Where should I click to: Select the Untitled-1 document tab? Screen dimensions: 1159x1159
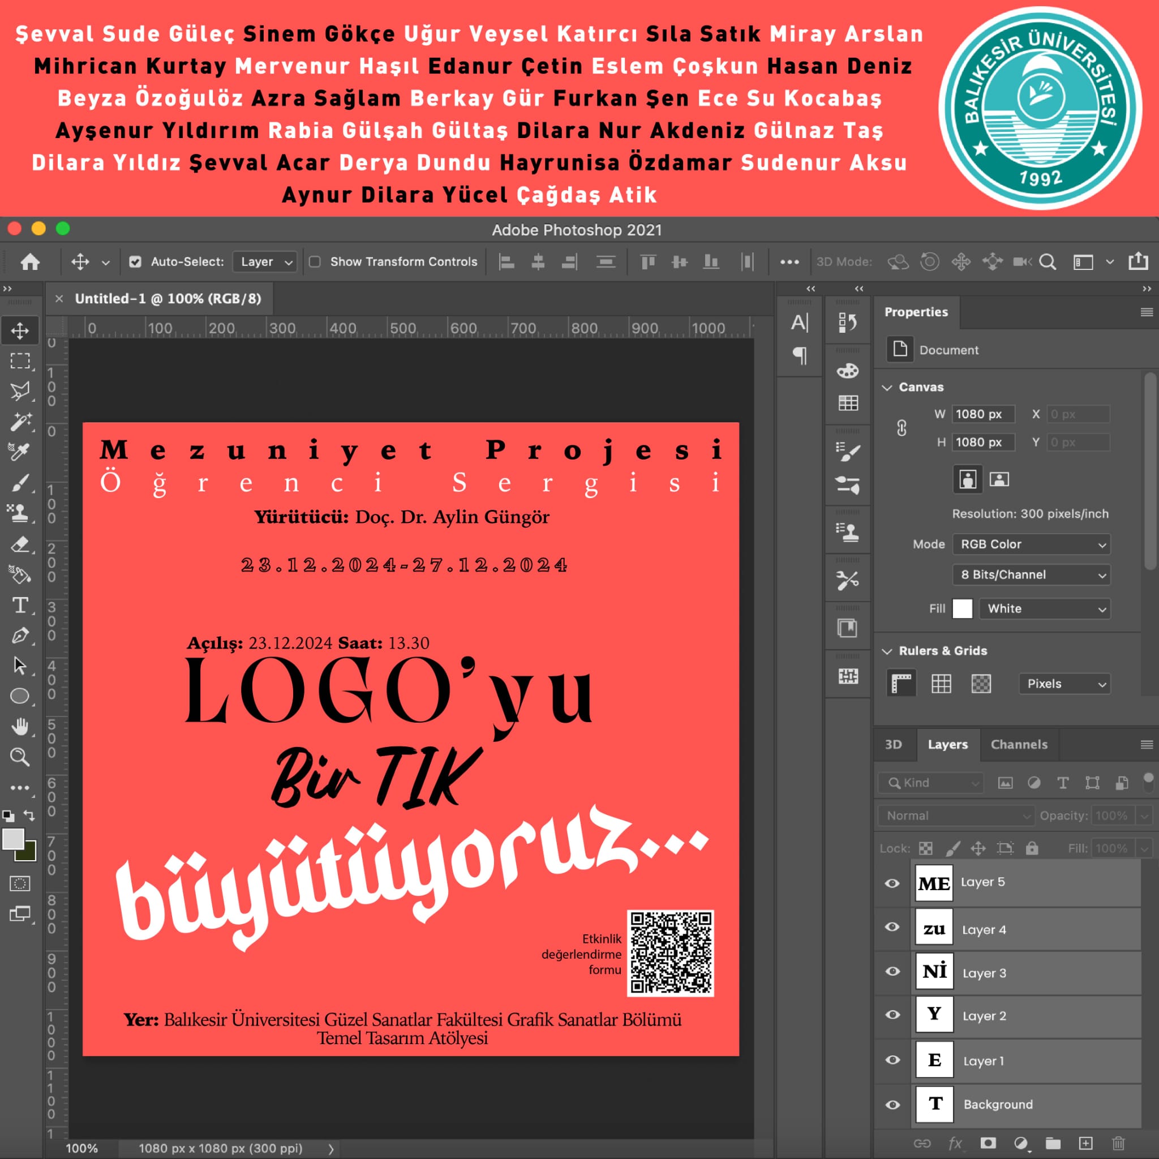[168, 299]
